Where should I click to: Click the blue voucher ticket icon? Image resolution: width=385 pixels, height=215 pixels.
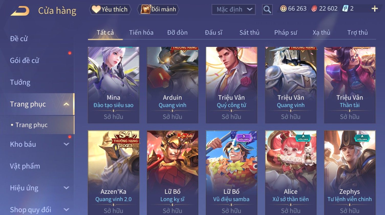point(345,9)
